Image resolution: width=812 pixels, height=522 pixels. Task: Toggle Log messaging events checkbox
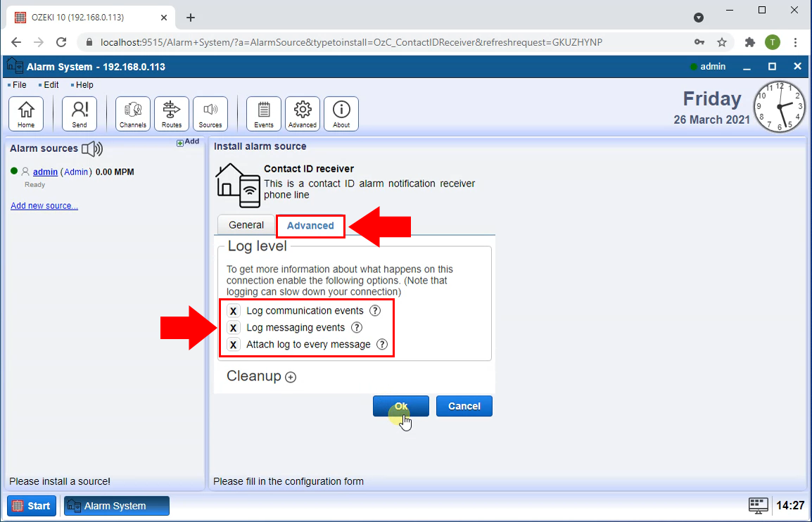[x=234, y=328]
